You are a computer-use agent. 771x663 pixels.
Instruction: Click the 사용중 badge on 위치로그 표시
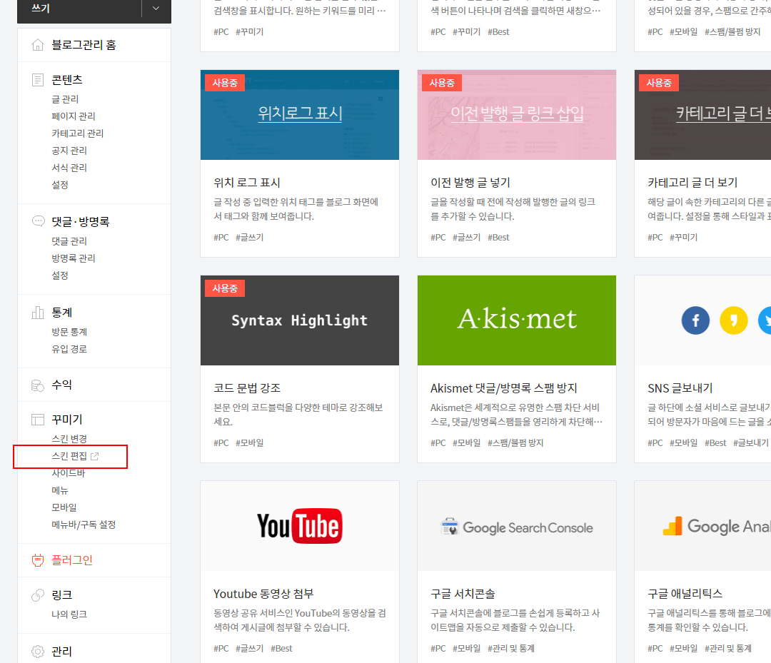pyautogui.click(x=225, y=83)
